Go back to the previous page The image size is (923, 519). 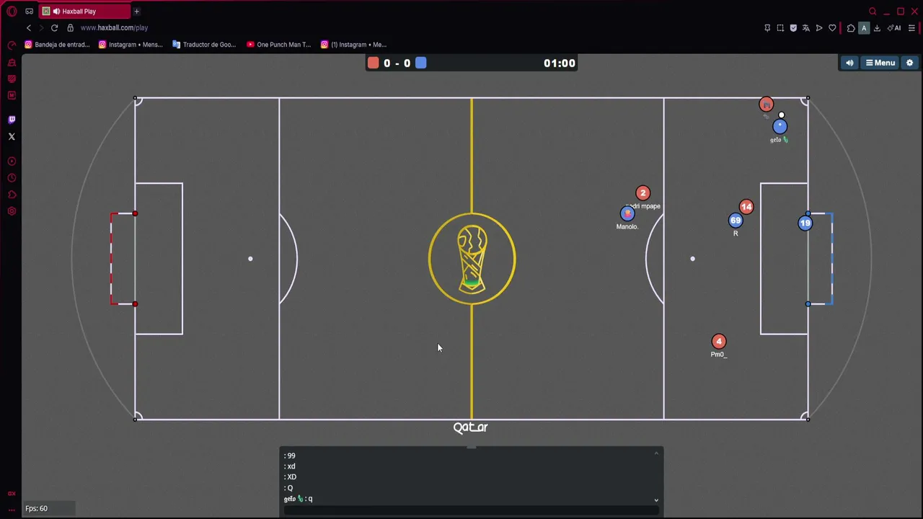(x=29, y=28)
